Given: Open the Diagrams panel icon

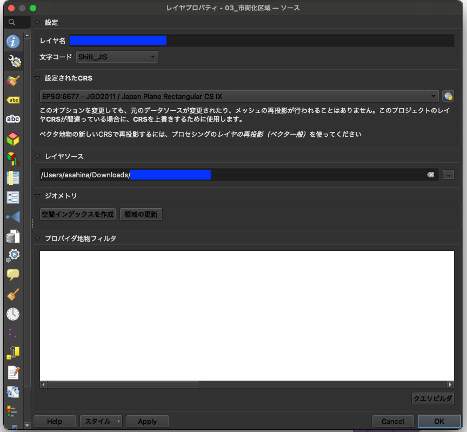Looking at the screenshot, I should point(13,158).
